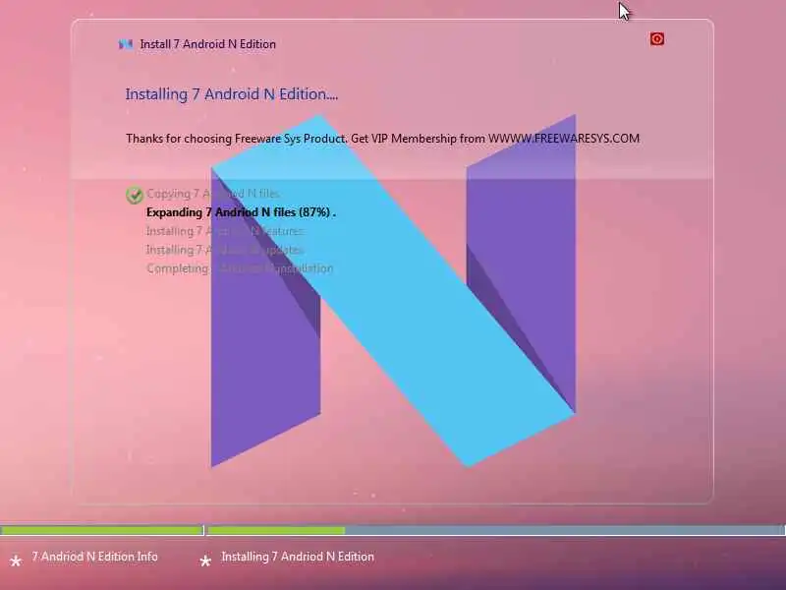Select the 'Installing 7 Android N features' step
The height and width of the screenshot is (590, 786).
point(225,231)
